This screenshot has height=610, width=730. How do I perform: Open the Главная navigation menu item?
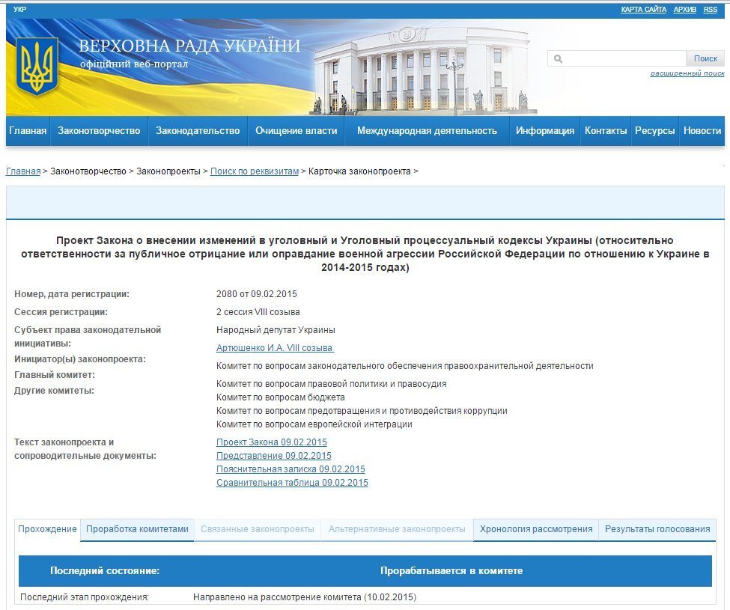[x=28, y=131]
